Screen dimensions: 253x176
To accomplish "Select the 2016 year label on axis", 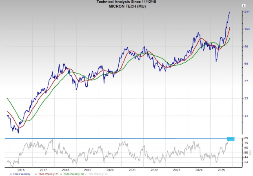I will pos(21,169).
